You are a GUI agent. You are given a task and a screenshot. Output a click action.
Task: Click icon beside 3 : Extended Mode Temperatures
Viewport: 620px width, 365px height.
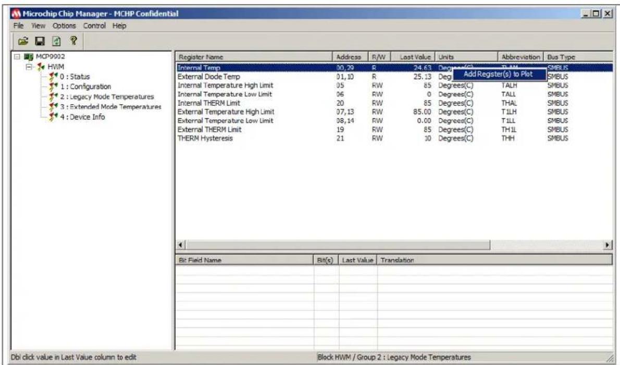tap(53, 107)
